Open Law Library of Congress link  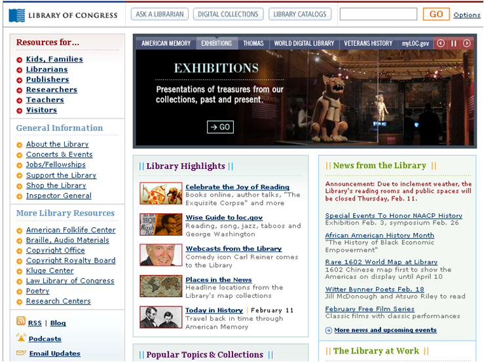click(x=70, y=281)
